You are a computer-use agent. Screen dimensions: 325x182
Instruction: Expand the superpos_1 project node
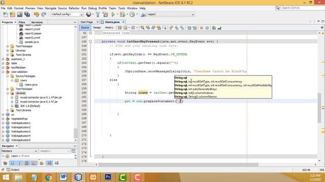click(3, 59)
